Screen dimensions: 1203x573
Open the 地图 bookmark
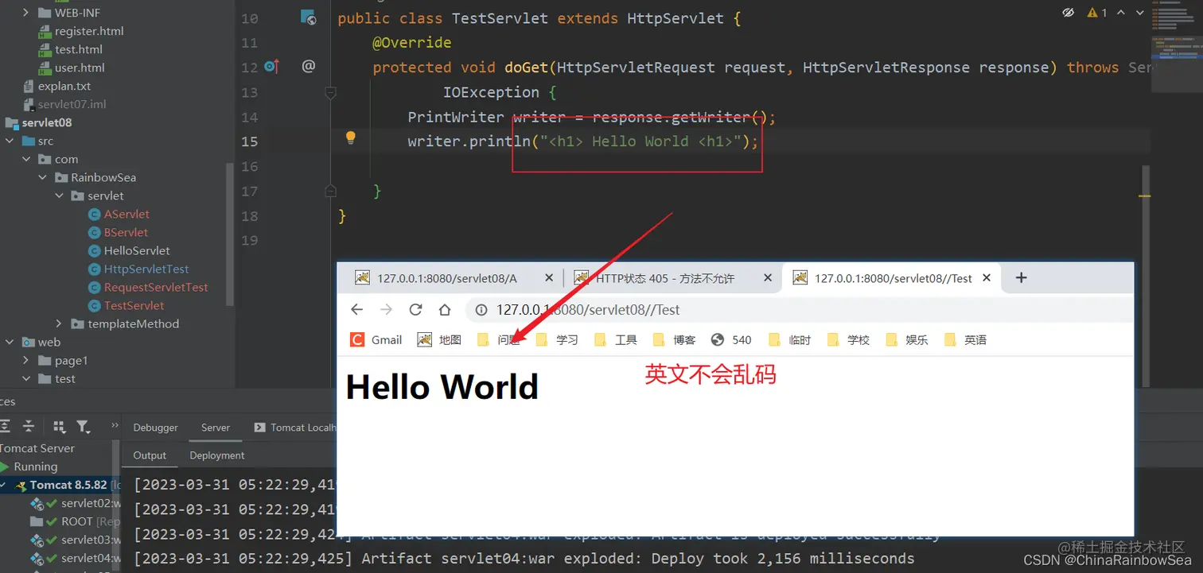439,340
